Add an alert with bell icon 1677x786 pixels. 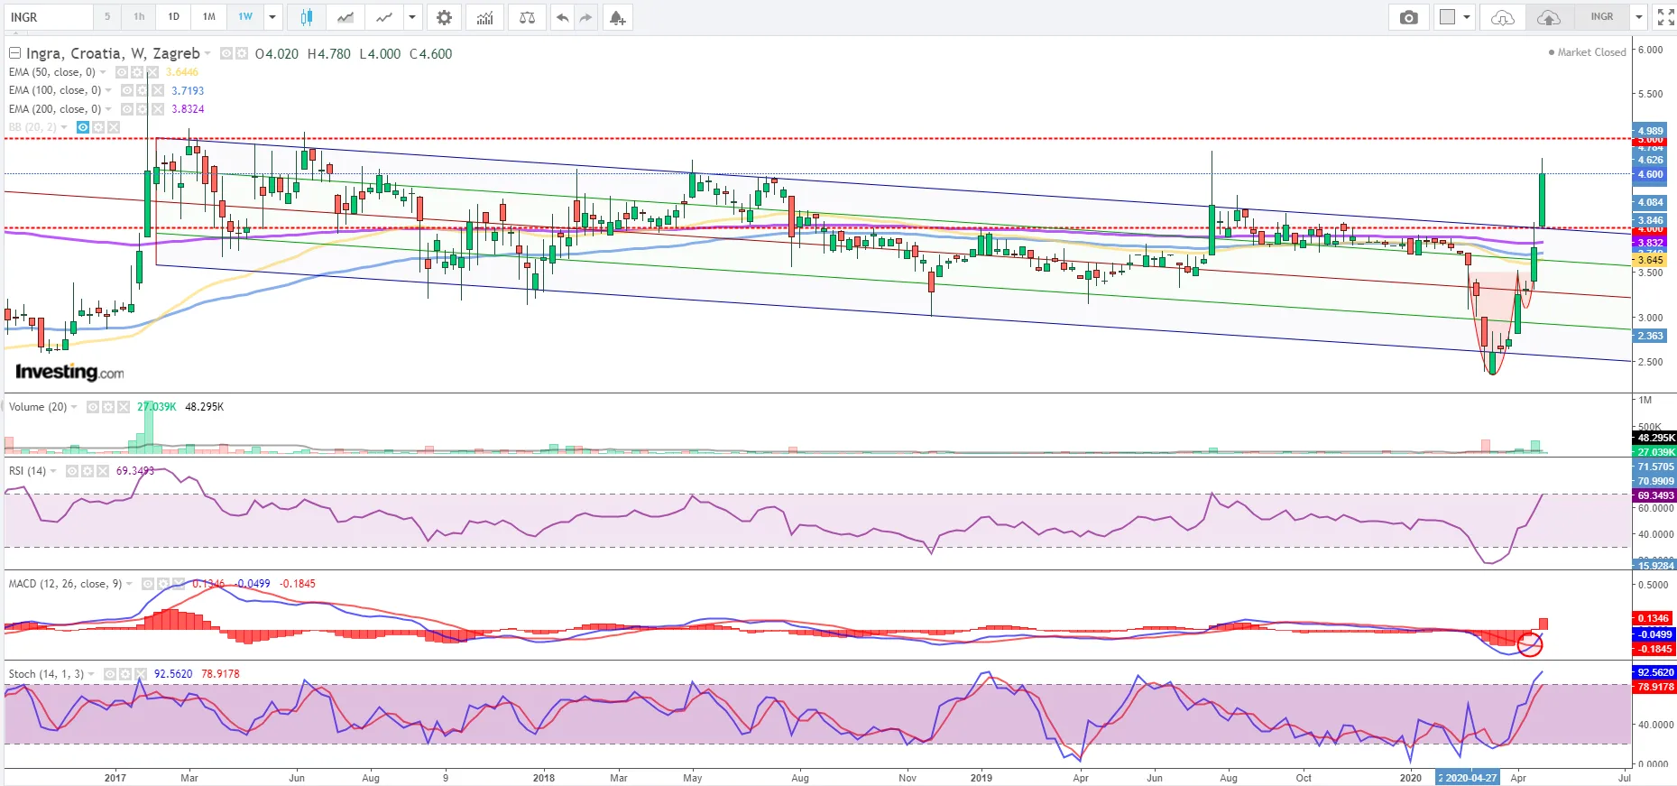point(617,17)
